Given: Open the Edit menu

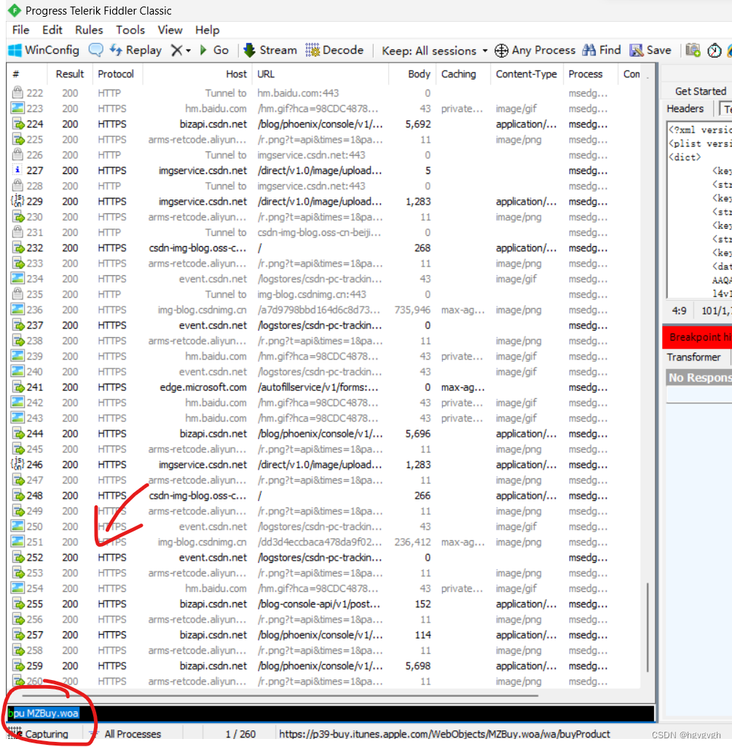Looking at the screenshot, I should [52, 30].
